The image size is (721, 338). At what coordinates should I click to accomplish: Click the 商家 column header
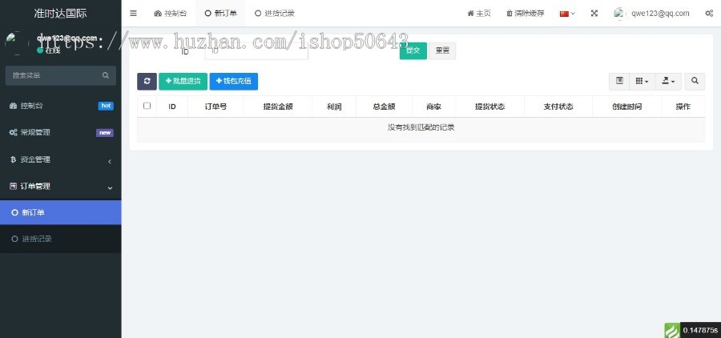433,107
